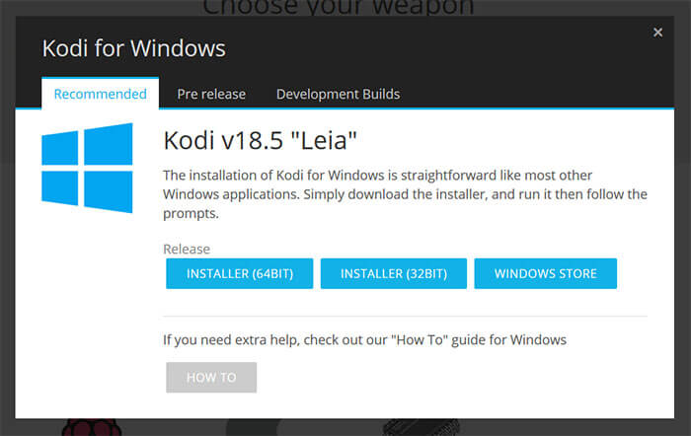The image size is (691, 436).
Task: Click the dark round icon at bottom center
Action: (x=252, y=427)
